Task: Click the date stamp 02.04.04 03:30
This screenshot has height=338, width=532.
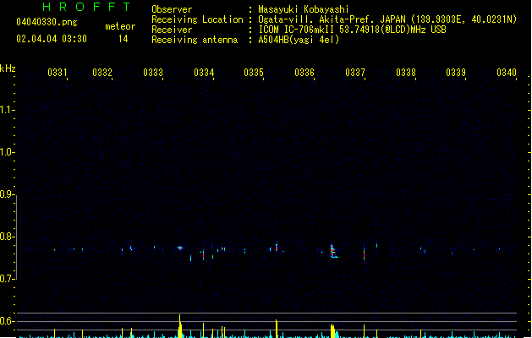Action: 52,39
